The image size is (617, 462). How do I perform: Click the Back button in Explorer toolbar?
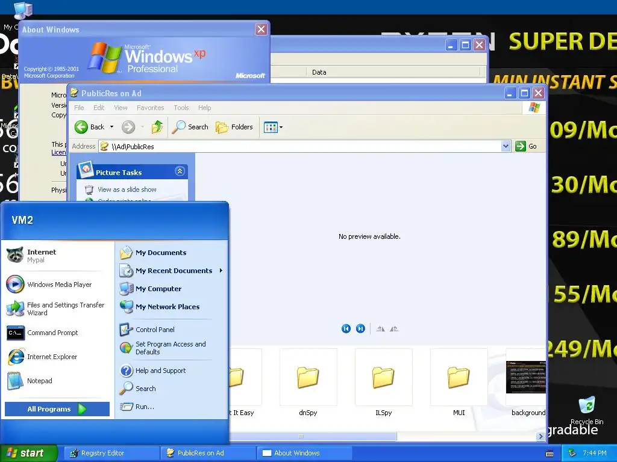(x=90, y=127)
